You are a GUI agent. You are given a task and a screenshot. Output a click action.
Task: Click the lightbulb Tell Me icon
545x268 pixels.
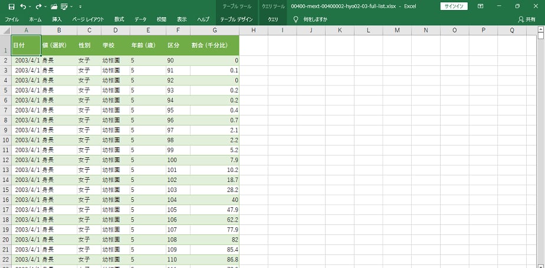pyautogui.click(x=296, y=19)
